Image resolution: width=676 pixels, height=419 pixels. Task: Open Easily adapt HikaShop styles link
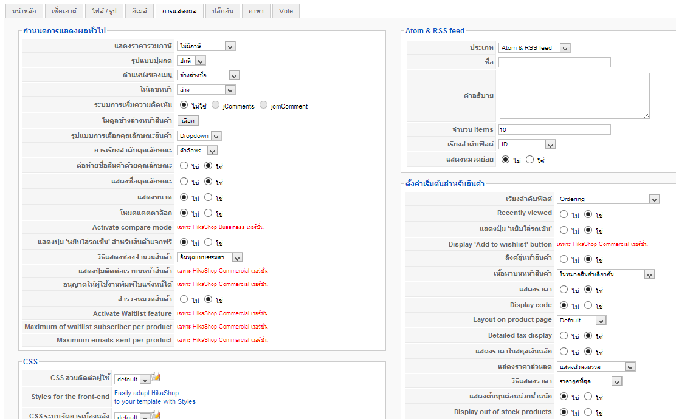[155, 397]
